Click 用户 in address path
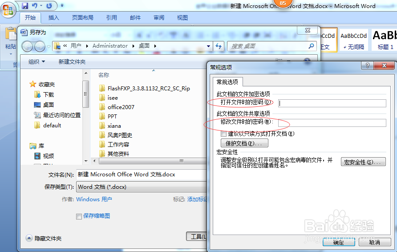 [76, 46]
